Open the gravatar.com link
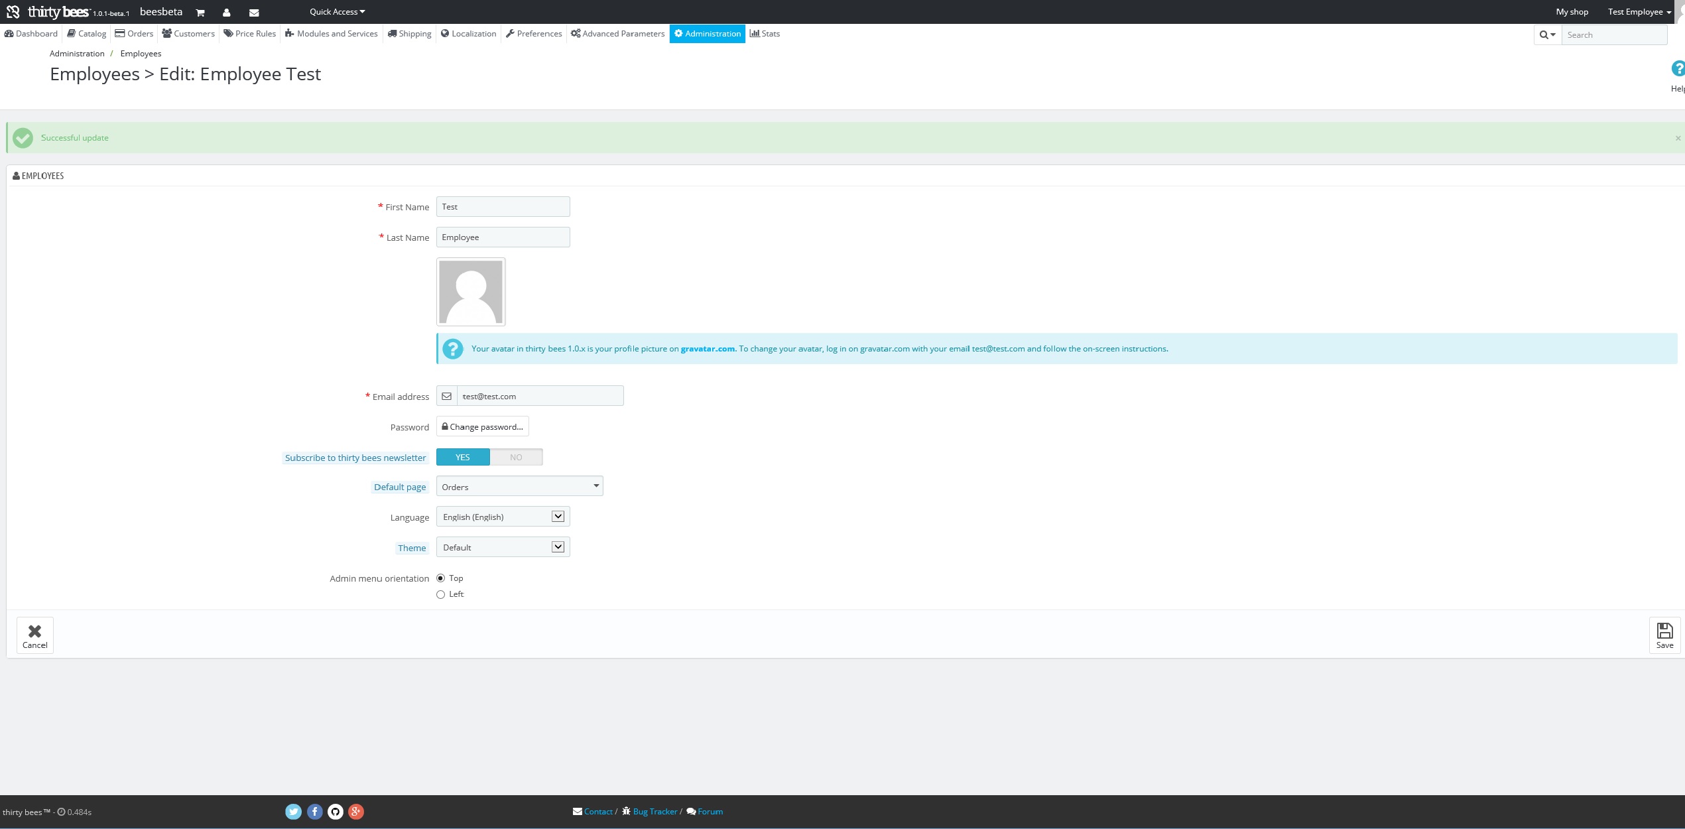Image resolution: width=1685 pixels, height=829 pixels. (x=708, y=349)
